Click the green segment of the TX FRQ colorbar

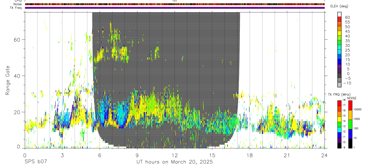tap(339, 124)
